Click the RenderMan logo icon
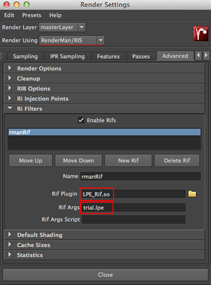Viewport: 211px width, 285px height. click(201, 34)
